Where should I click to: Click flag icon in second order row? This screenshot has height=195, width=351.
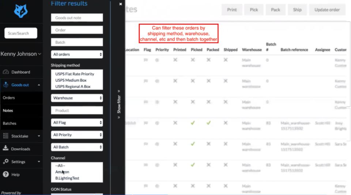coord(146,81)
